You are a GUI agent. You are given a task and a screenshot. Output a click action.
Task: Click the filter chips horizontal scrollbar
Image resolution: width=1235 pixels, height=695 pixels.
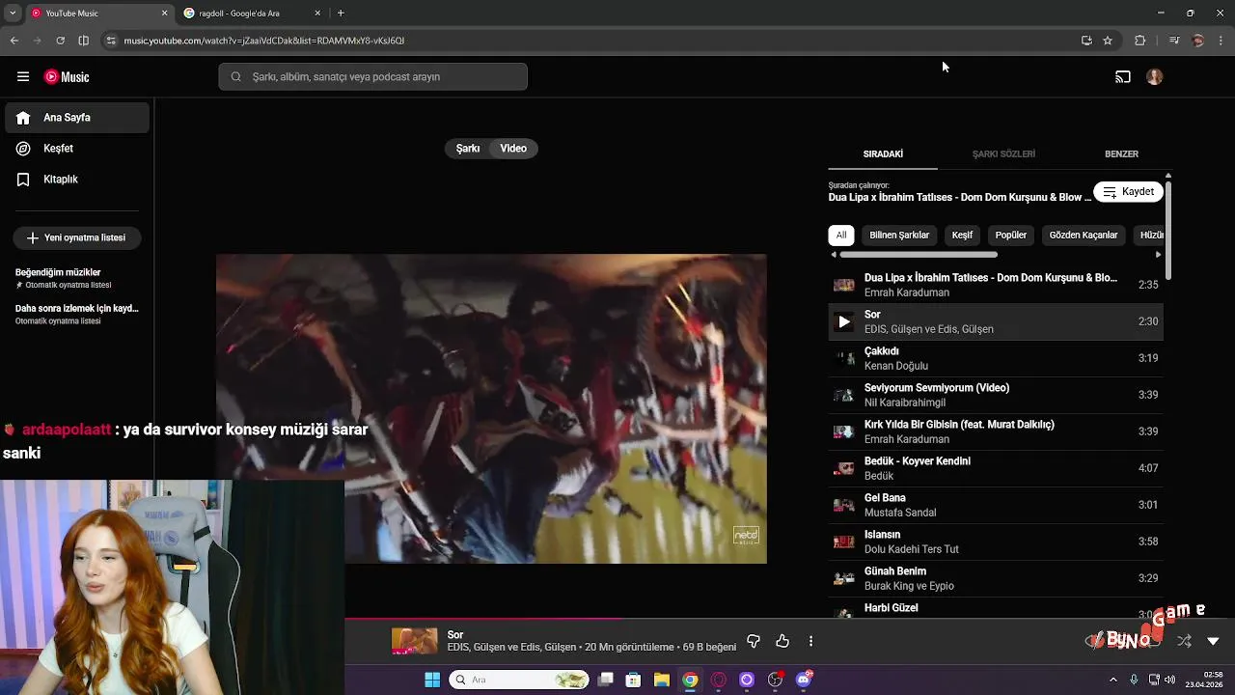click(919, 255)
